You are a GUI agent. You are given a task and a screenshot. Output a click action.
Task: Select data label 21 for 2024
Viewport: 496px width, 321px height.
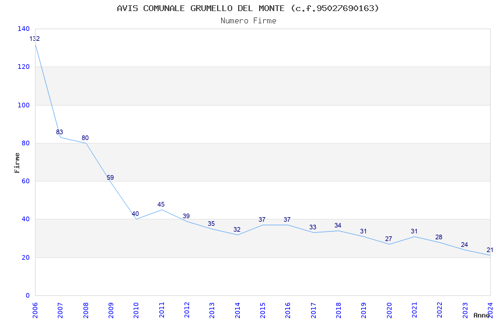pos(490,250)
